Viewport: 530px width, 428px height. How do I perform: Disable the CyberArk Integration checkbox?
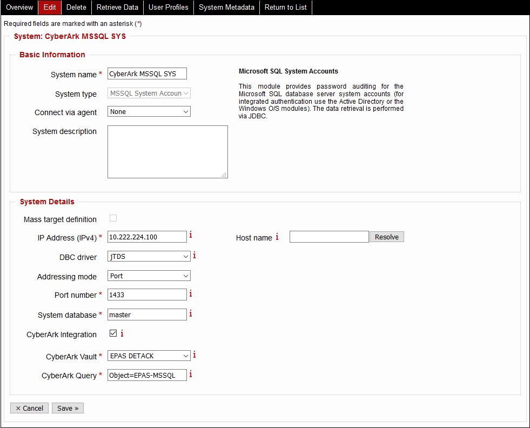[112, 333]
